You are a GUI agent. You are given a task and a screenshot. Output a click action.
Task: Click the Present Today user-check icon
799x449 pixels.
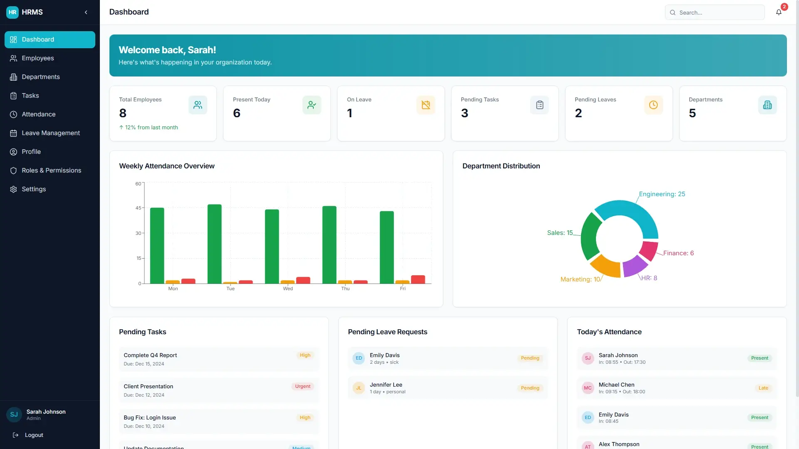(312, 105)
